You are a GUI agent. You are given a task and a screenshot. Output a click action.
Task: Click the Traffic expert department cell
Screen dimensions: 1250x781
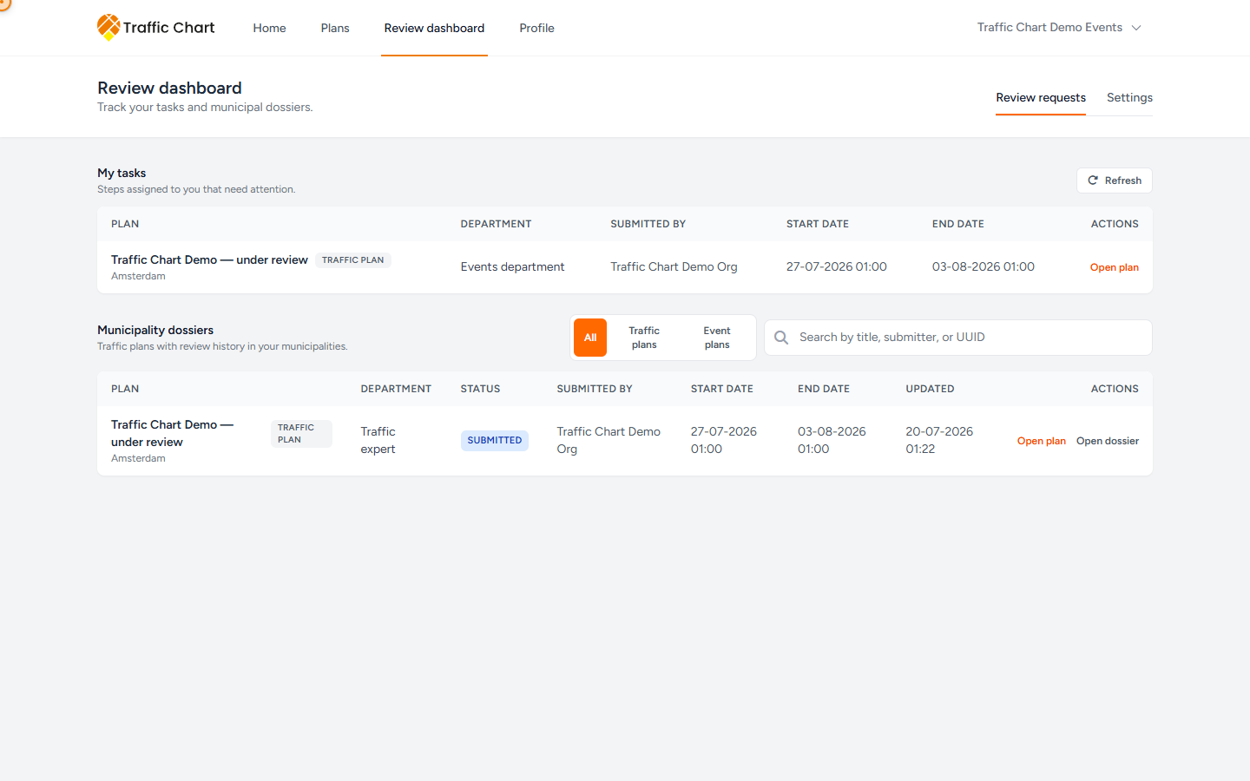378,441
